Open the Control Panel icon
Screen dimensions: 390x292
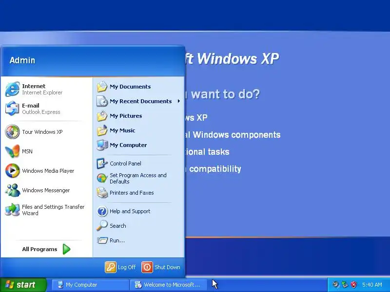pyautogui.click(x=102, y=164)
